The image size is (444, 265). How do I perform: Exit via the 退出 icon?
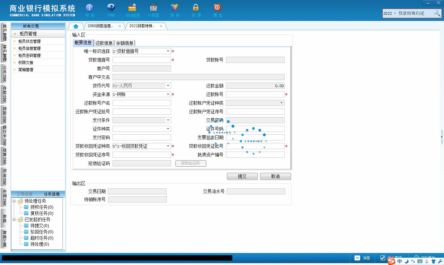[217, 8]
